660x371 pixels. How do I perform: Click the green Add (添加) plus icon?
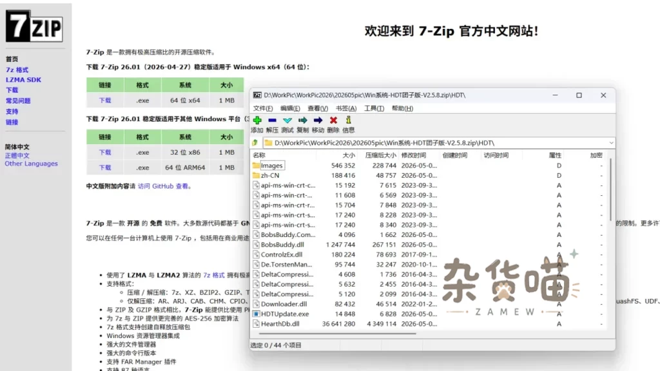pos(257,120)
